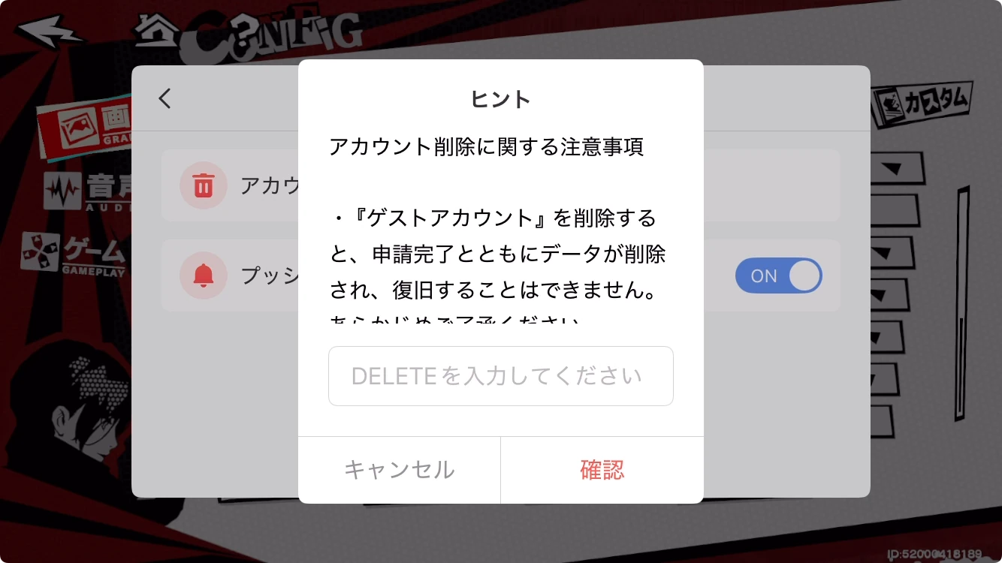Click the DELETE confirmation text input field
Viewport: 1002px width, 563px height.
click(x=501, y=376)
